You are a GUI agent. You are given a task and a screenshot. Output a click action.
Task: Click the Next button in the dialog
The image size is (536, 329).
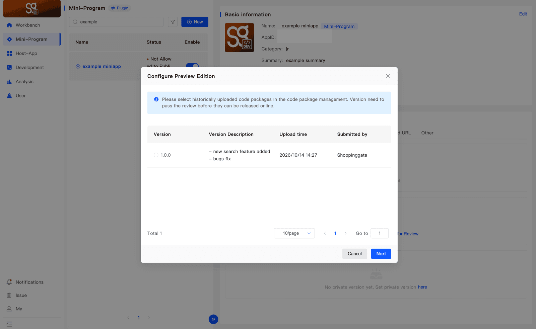pos(381,254)
